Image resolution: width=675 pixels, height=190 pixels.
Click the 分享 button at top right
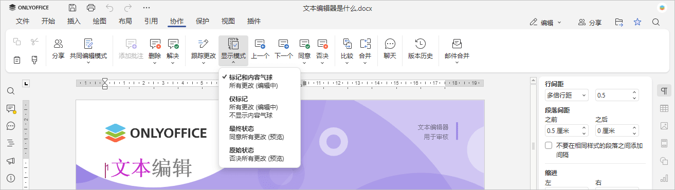(590, 22)
